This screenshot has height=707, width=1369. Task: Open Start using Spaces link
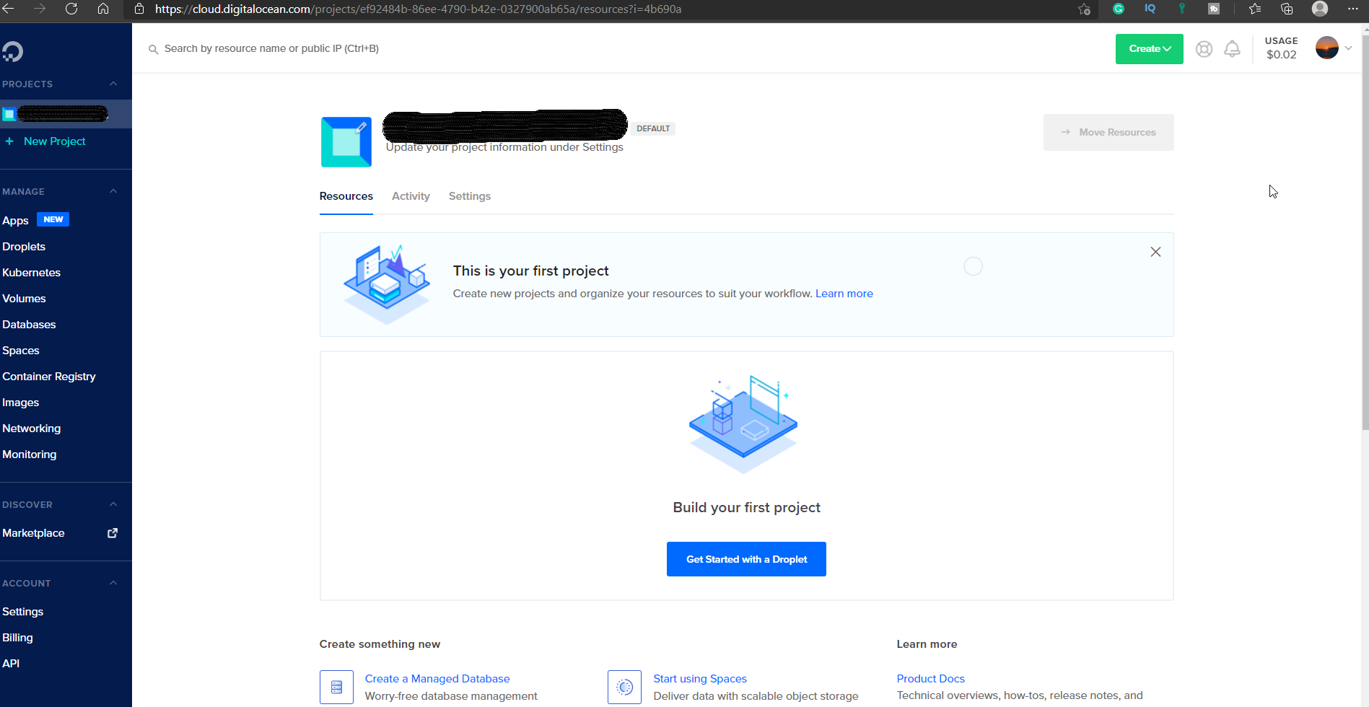[700, 679]
